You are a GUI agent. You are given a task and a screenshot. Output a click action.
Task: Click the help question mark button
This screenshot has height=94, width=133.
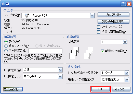point(123,4)
